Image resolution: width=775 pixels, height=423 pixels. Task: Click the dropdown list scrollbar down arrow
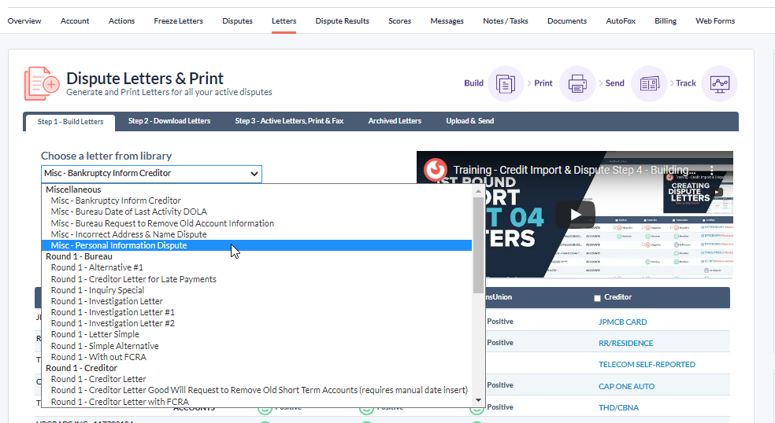(478, 400)
